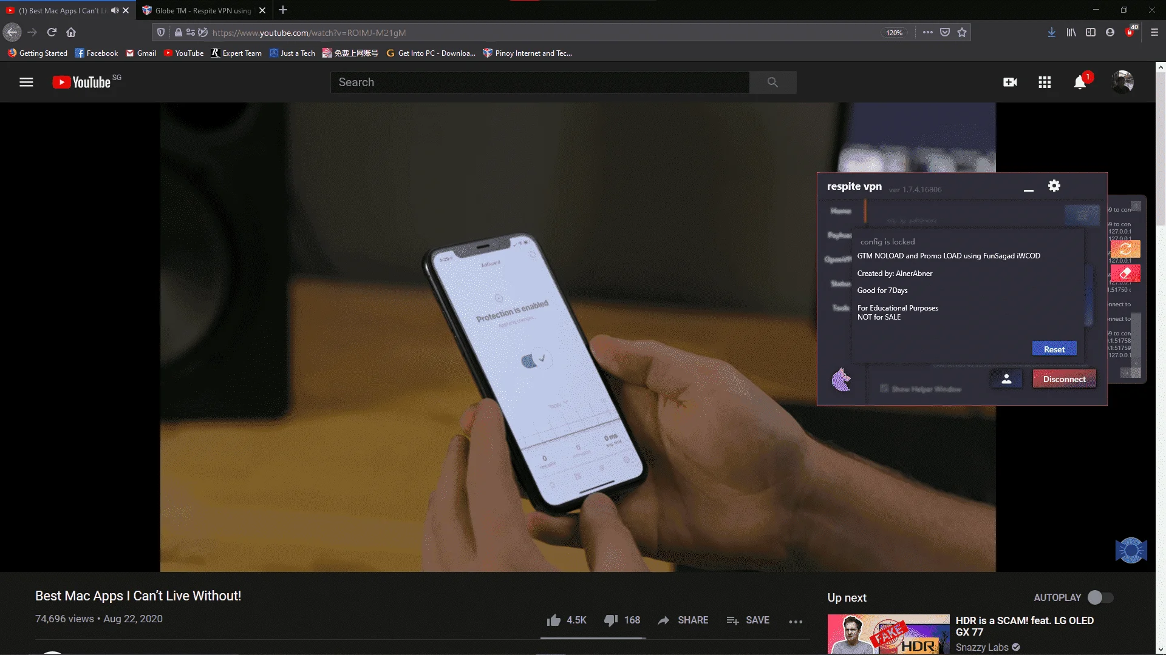This screenshot has height=655, width=1166.
Task: Open the Firefox application menu
Action: [x=1154, y=33]
